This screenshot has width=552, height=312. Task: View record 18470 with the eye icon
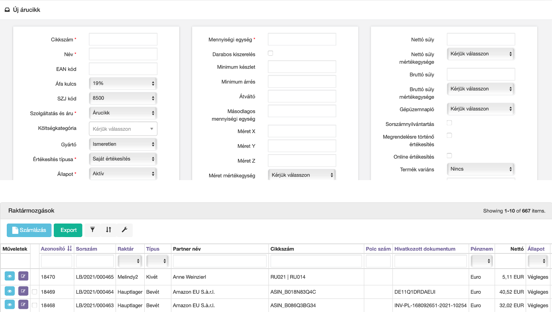[10, 277]
